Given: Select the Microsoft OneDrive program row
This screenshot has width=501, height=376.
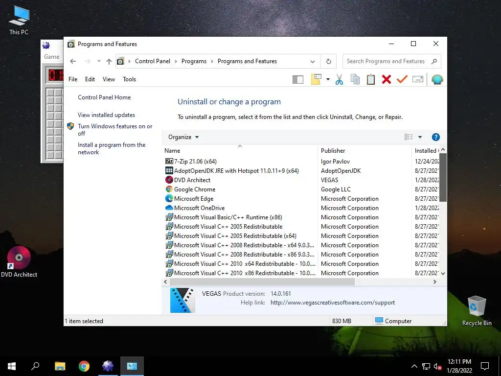Looking at the screenshot, I should [300, 208].
